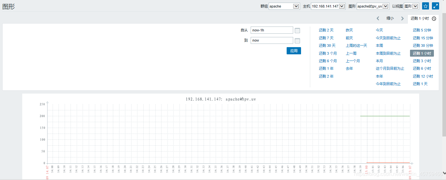Viewport: 446px width, 180px height.
Task: Open the 群组 apache dropdown
Action: (284, 6)
